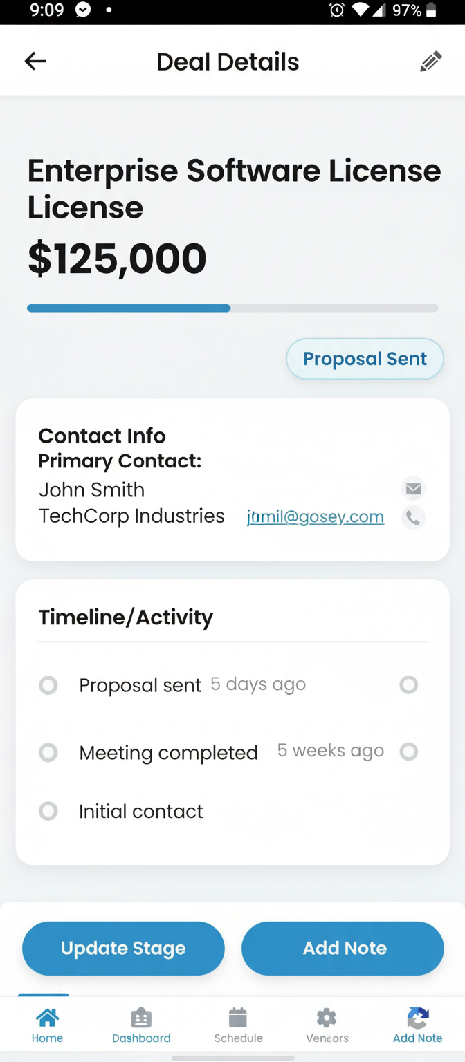
Task: Tap the Schedule calendar icon
Action: point(238,1018)
